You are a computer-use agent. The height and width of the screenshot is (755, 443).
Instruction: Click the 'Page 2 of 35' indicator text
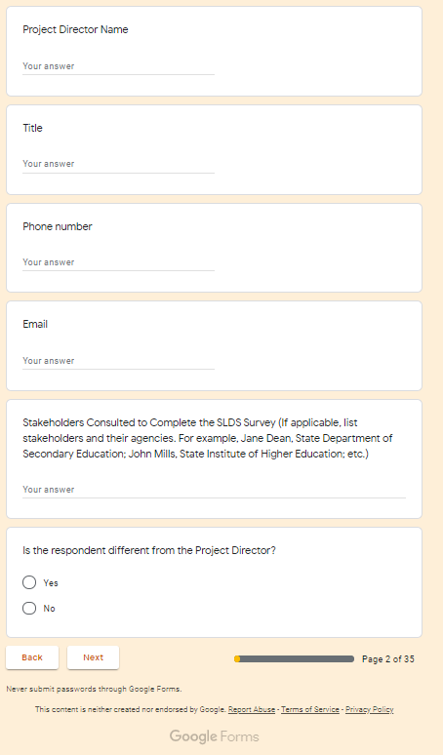388,659
